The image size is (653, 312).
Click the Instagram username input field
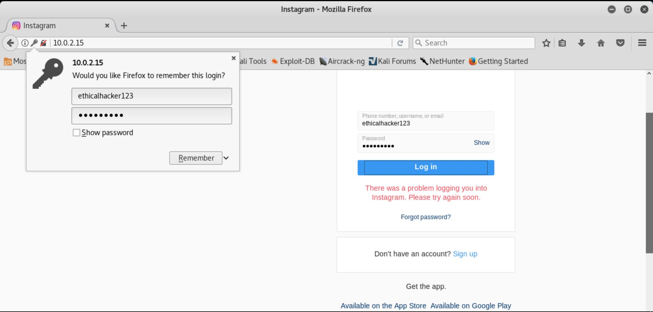[x=426, y=121]
